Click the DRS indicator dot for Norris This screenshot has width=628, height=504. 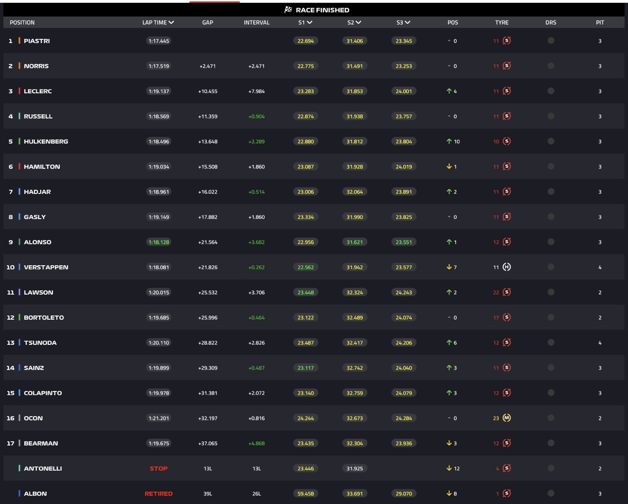point(551,66)
